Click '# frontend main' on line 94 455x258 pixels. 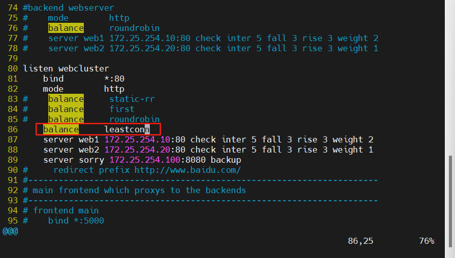pyautogui.click(x=61, y=210)
